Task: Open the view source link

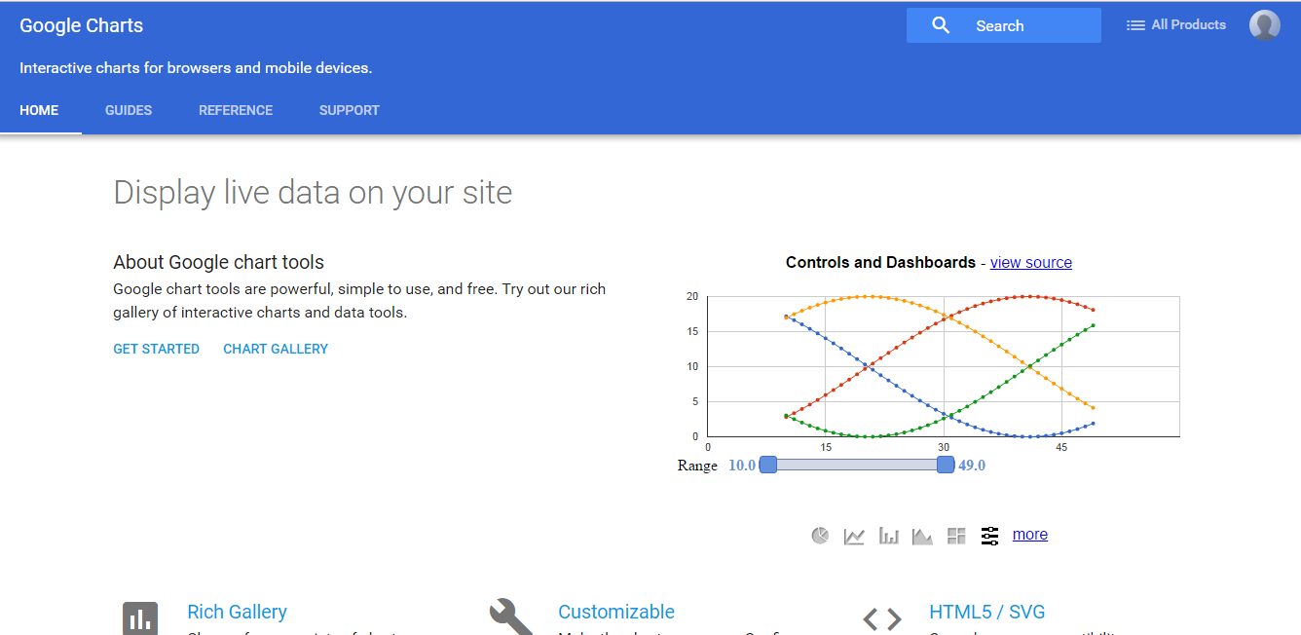Action: (1031, 263)
